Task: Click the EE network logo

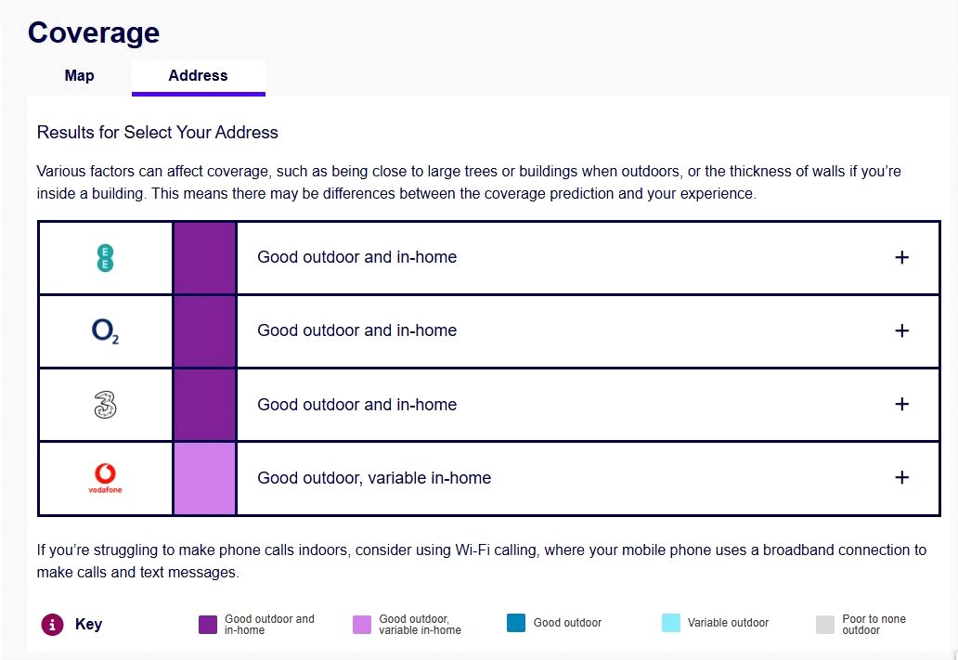Action: pos(105,258)
